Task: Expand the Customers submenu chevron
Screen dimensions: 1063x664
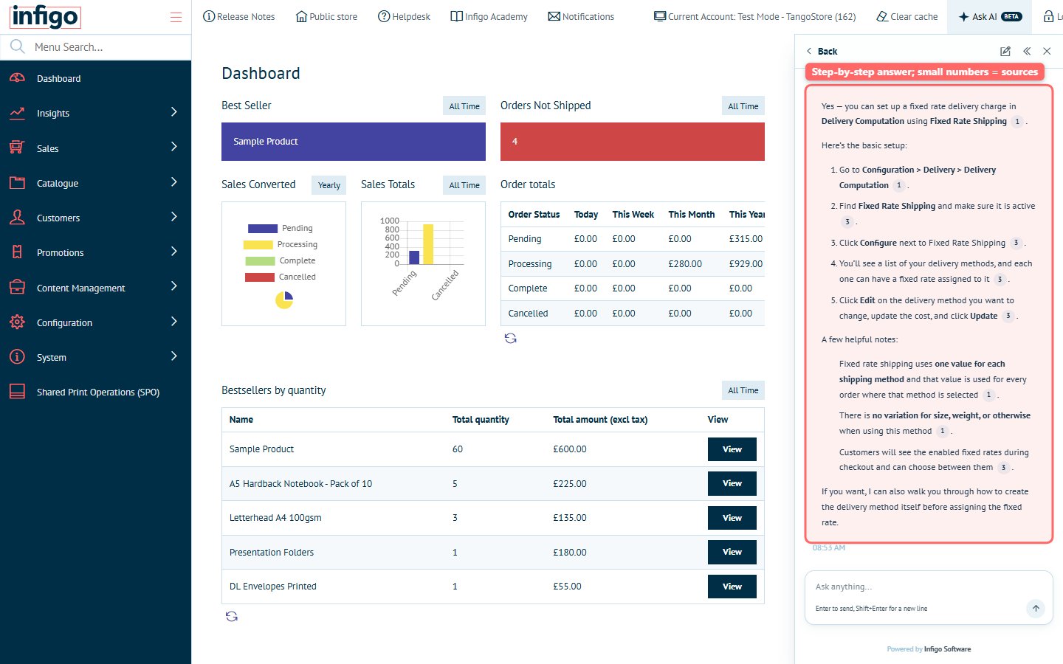Action: tap(174, 217)
